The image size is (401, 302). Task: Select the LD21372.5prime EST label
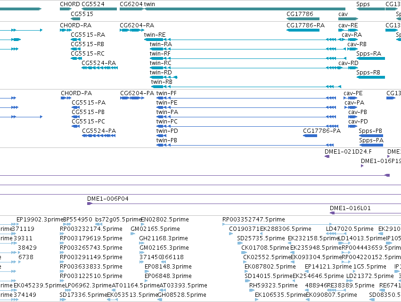pos(370,276)
